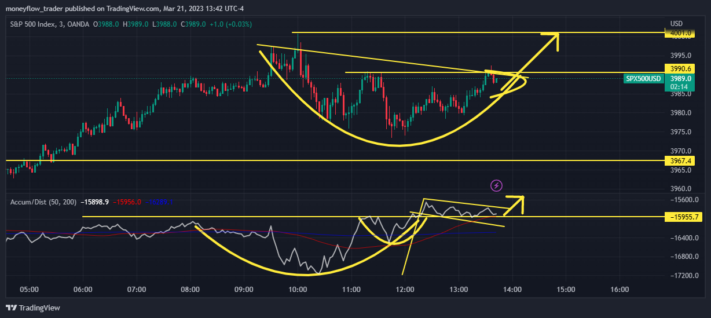Click the high value H3989.0
Screen dimensions: 711x318
coord(135,24)
